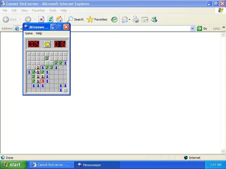Open the Search pane
Screen dimensions: 226x169
tap(75, 19)
